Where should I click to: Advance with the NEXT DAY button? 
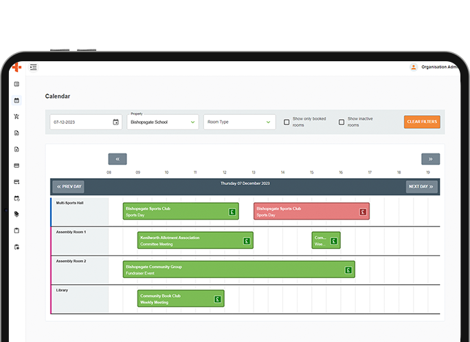[421, 186]
